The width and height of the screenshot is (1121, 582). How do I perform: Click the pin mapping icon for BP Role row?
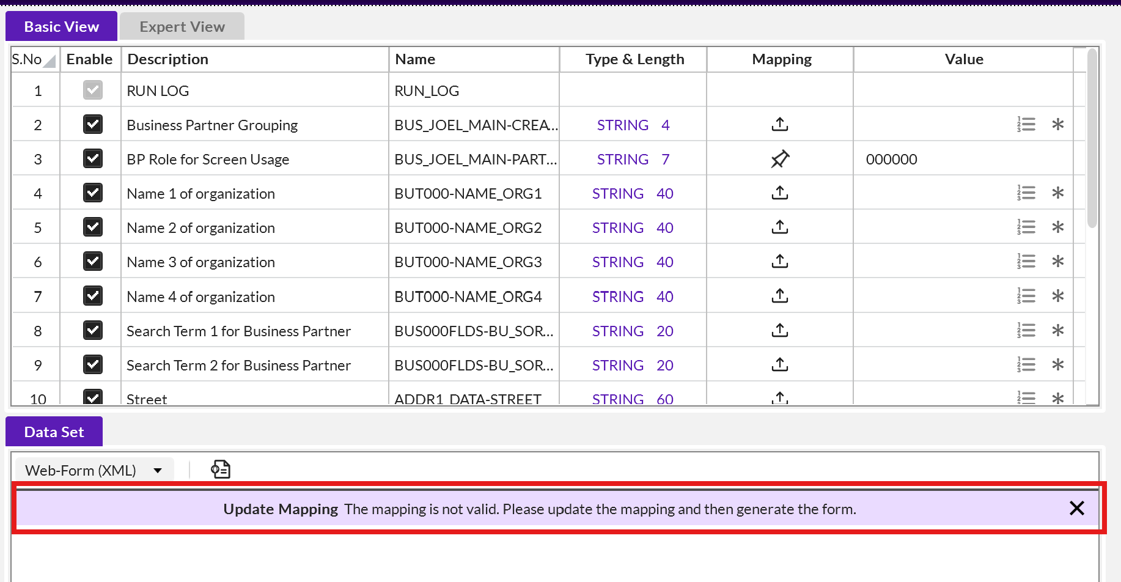pyautogui.click(x=780, y=159)
